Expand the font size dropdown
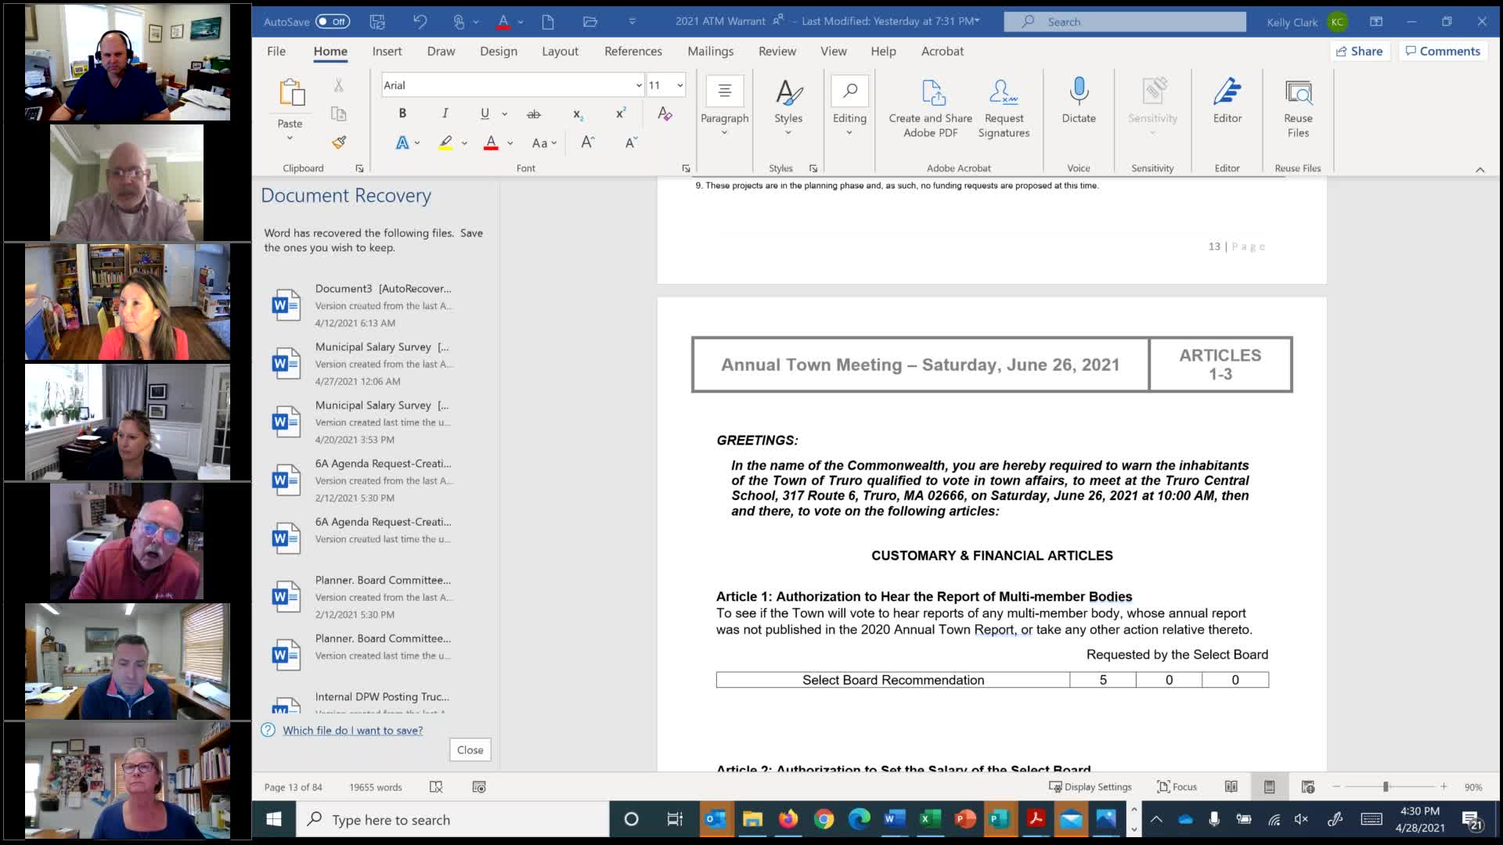Image resolution: width=1503 pixels, height=845 pixels. tap(679, 84)
